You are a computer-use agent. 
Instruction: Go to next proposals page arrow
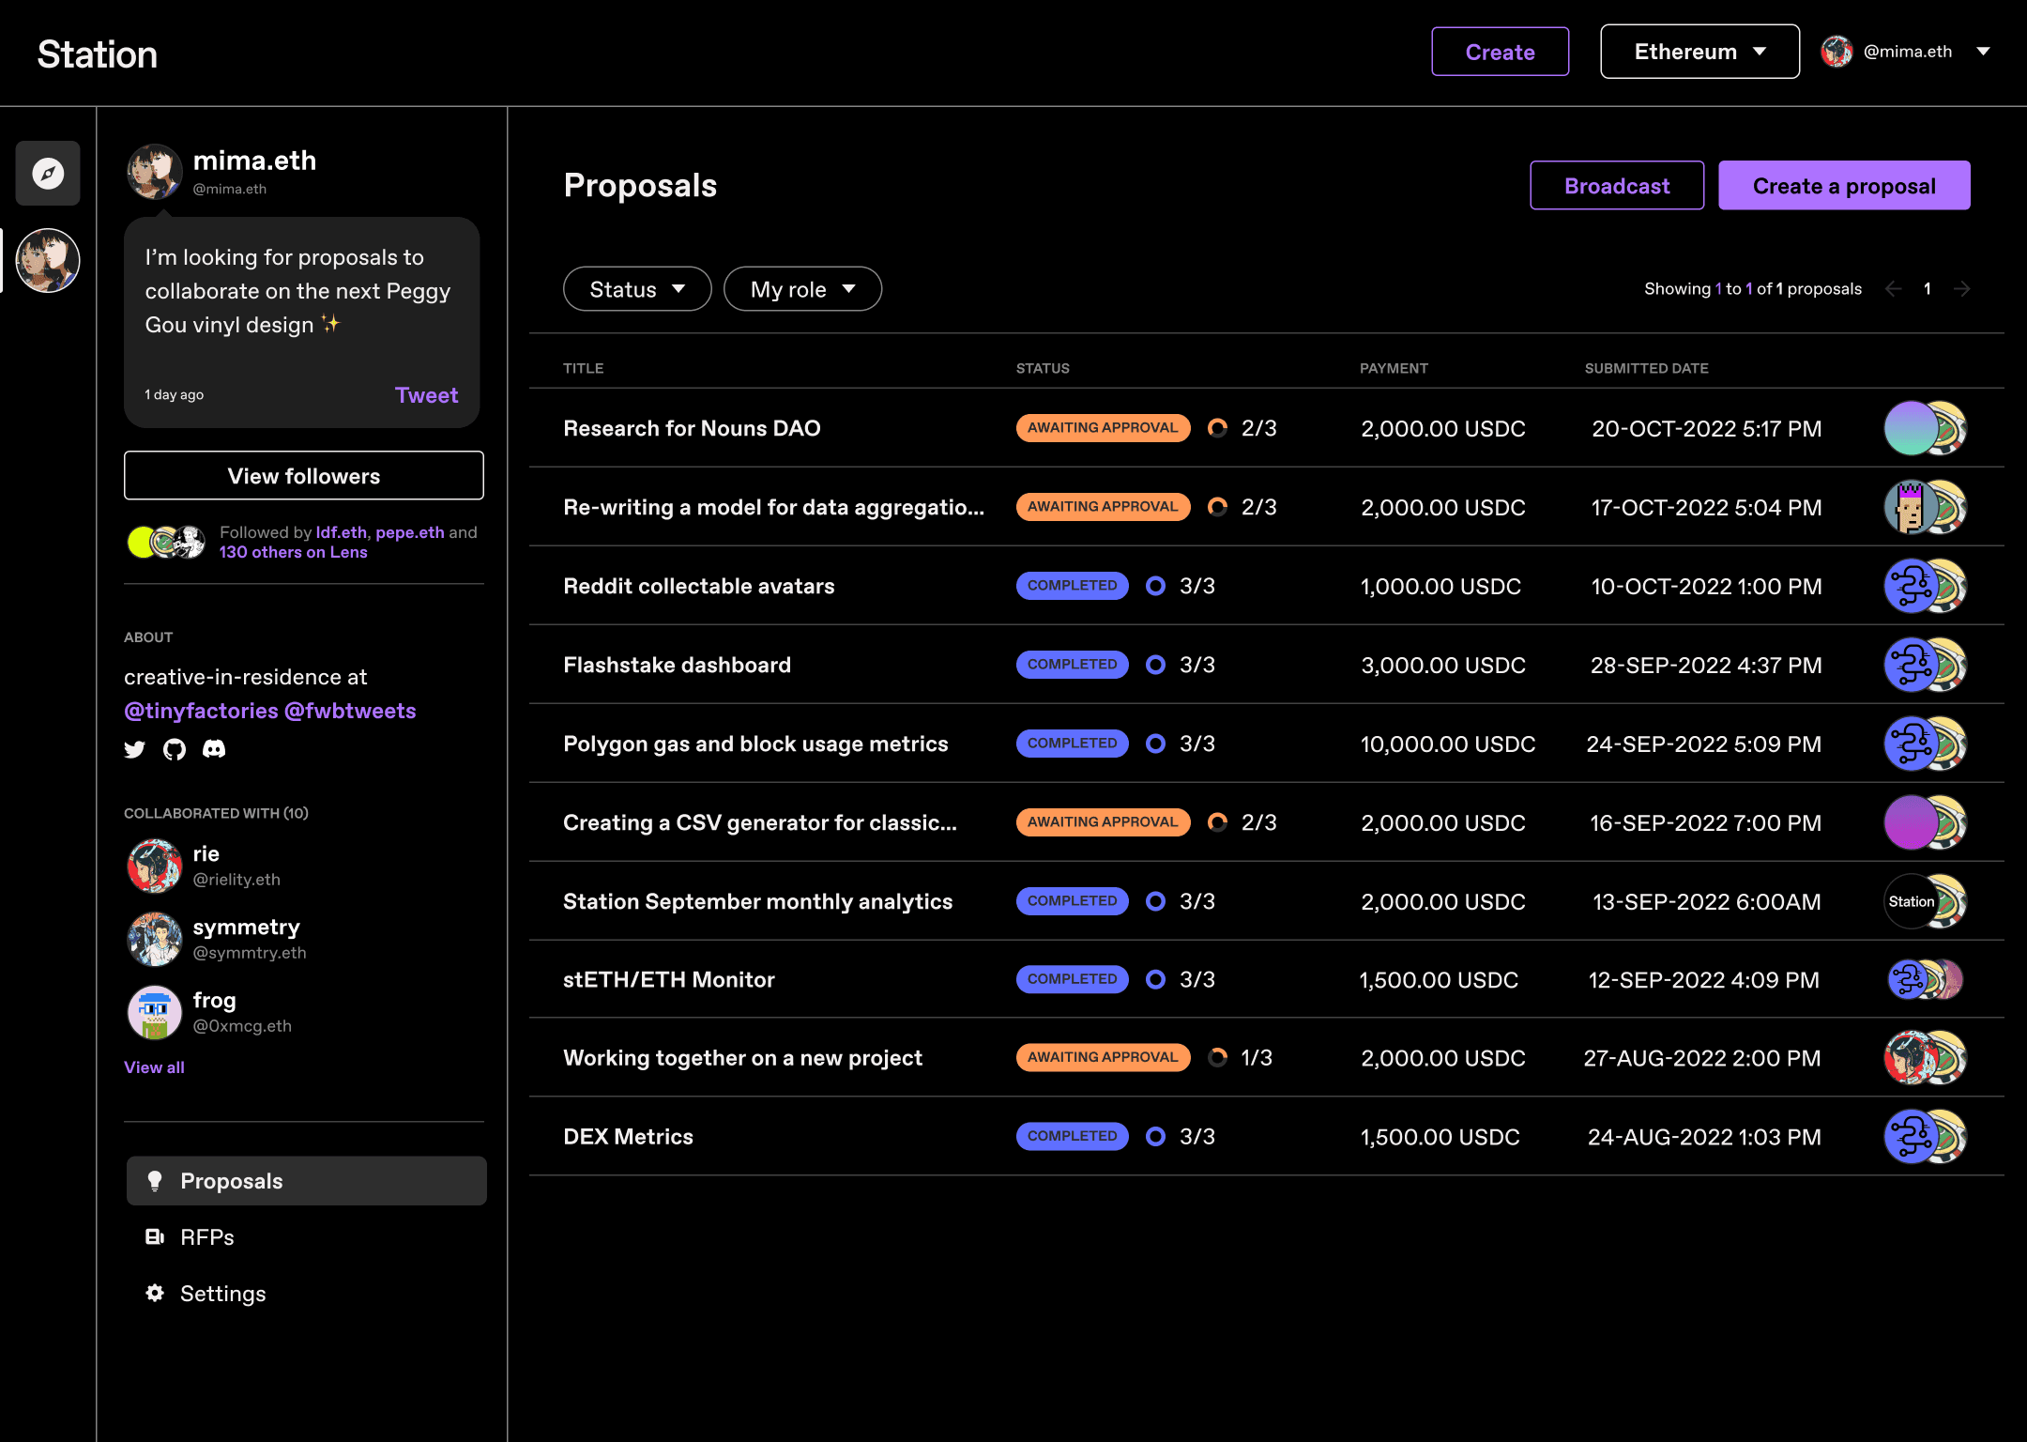1962,289
